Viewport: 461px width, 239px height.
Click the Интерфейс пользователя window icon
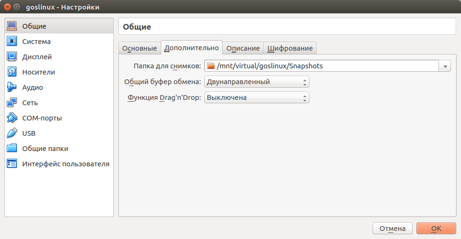[12, 163]
